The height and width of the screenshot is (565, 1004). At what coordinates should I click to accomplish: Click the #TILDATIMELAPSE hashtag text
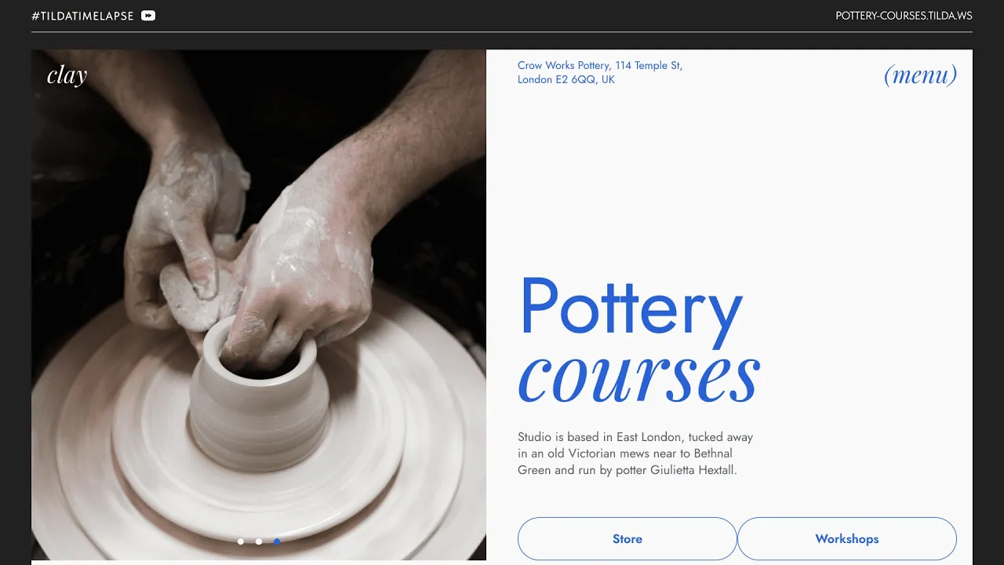click(82, 16)
